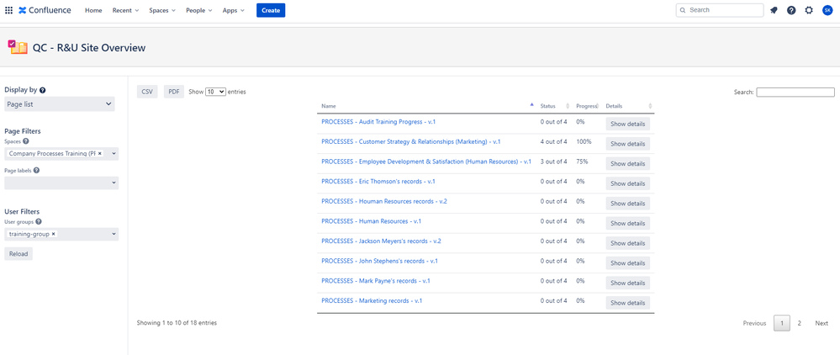The width and height of the screenshot is (840, 355).
Task: Export table as CSV
Action: point(147,92)
